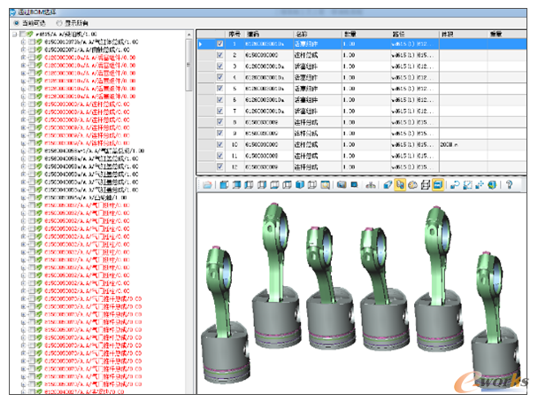This screenshot has width=538, height=402.
Task: Click the '数量' column header
Action: click(349, 33)
